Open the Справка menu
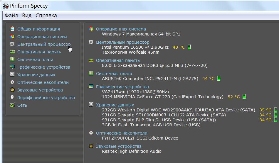 pos(46,16)
